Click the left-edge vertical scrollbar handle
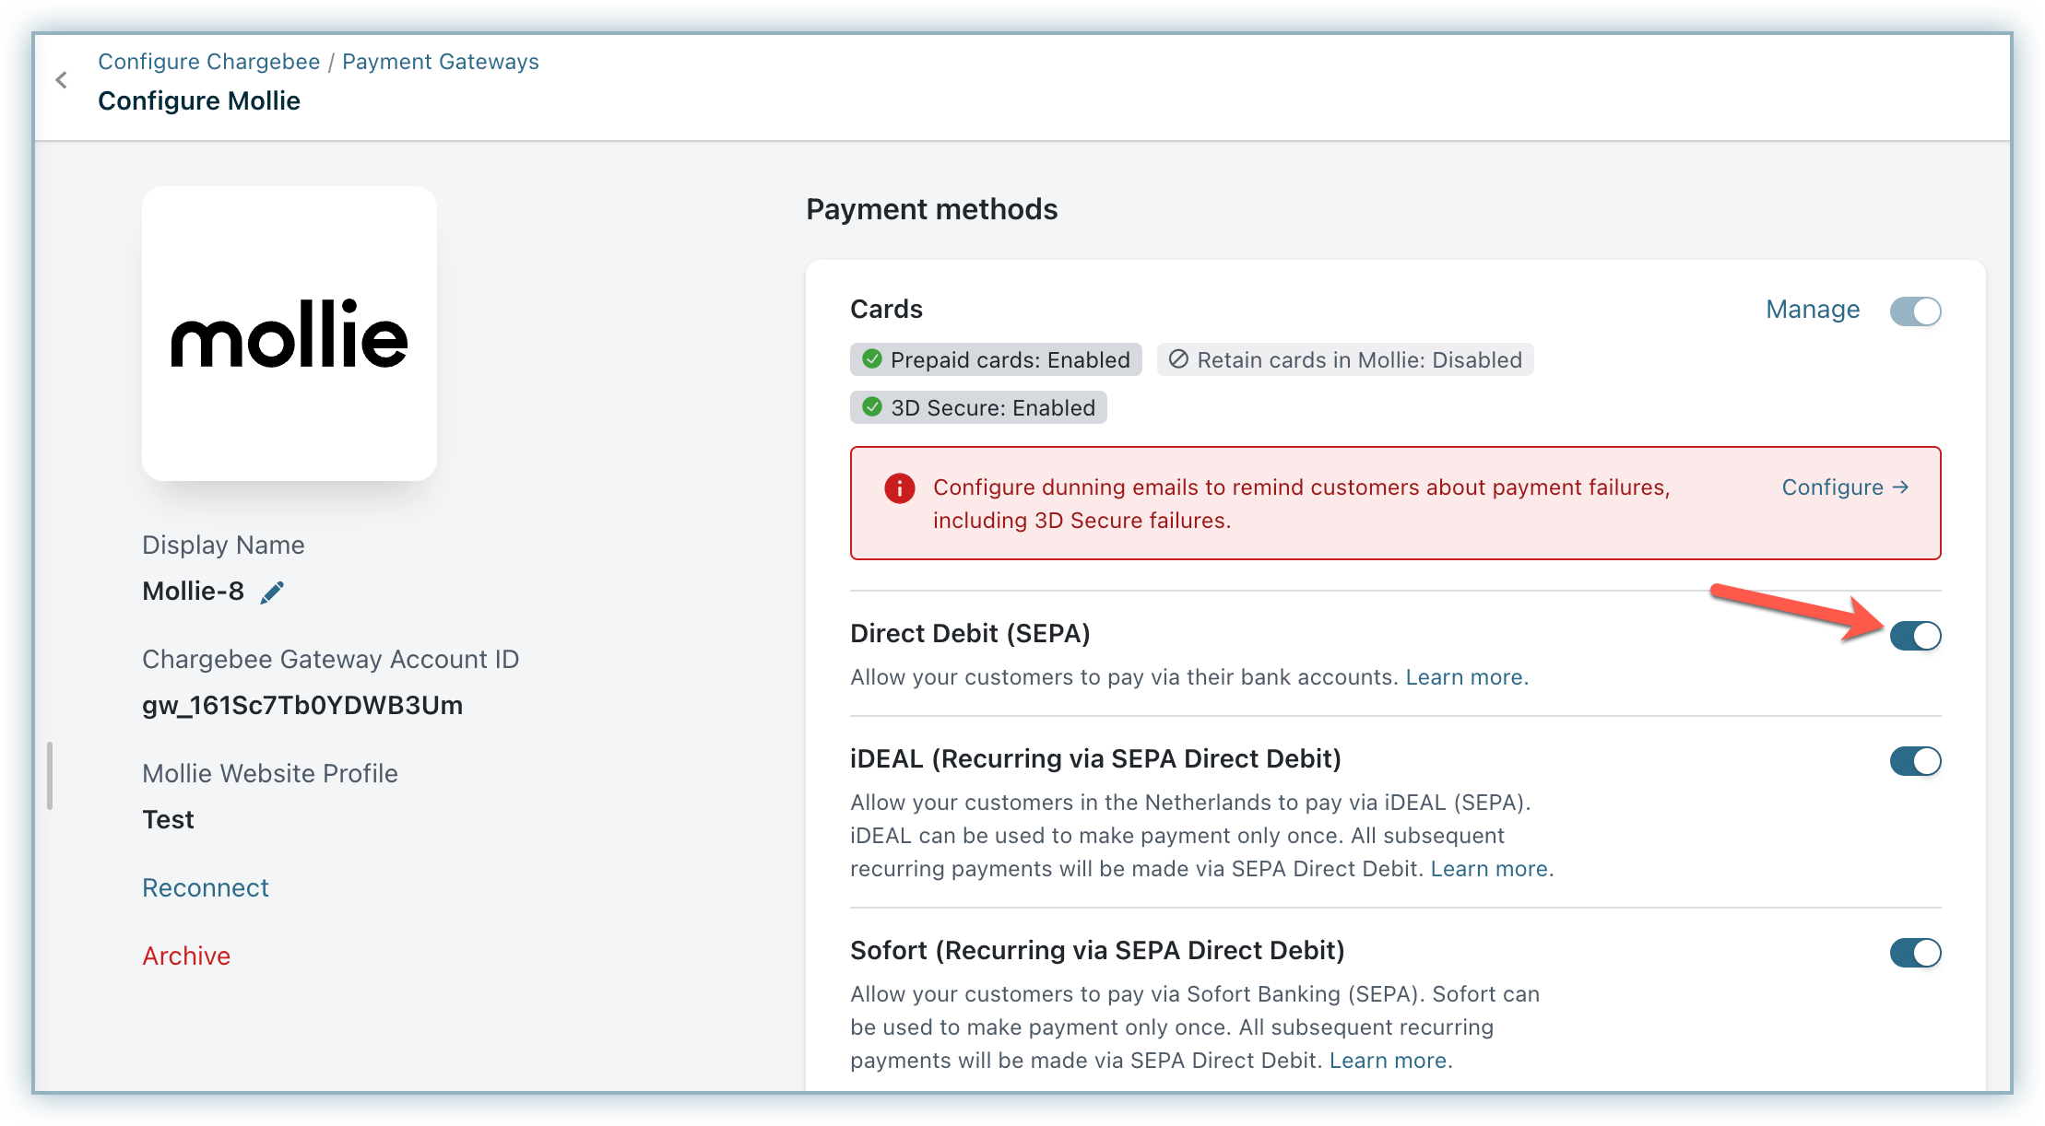 pos(50,776)
